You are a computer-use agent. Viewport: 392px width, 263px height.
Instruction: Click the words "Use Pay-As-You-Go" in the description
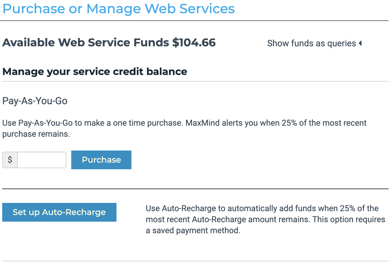point(38,123)
